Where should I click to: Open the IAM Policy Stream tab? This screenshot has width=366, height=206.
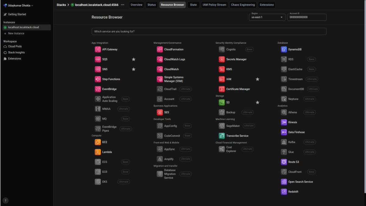click(x=214, y=5)
